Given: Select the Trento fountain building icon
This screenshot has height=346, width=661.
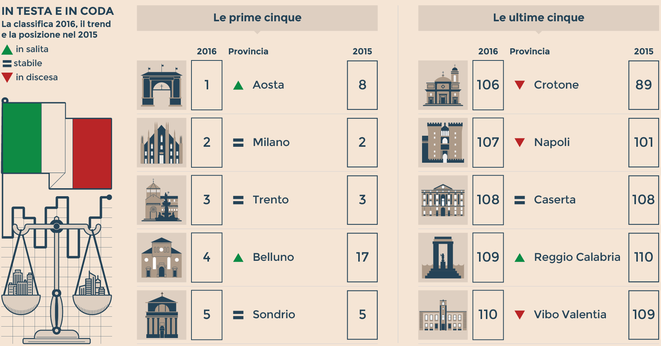Looking at the screenshot, I should pos(161,200).
